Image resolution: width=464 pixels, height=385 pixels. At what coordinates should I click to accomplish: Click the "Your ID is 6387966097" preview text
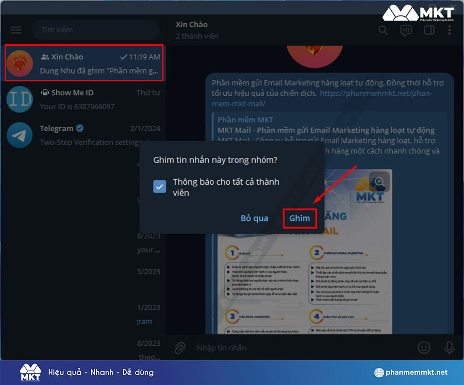pyautogui.click(x=77, y=107)
